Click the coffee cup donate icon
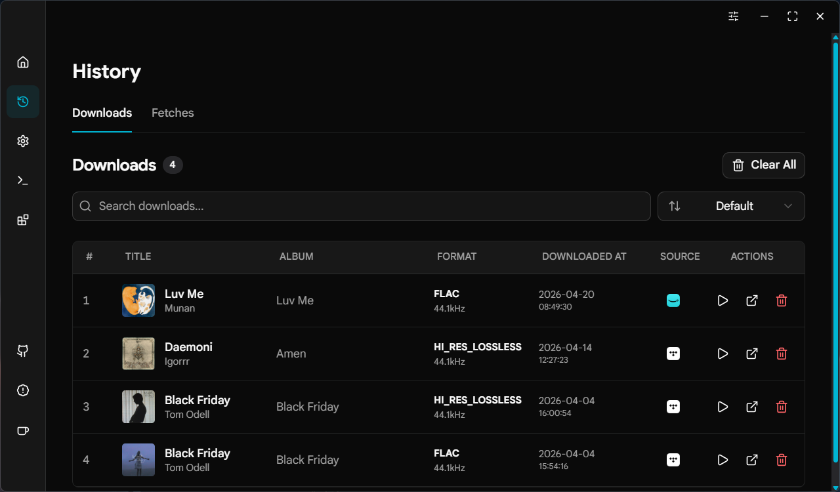This screenshot has height=492, width=840. pyautogui.click(x=23, y=431)
